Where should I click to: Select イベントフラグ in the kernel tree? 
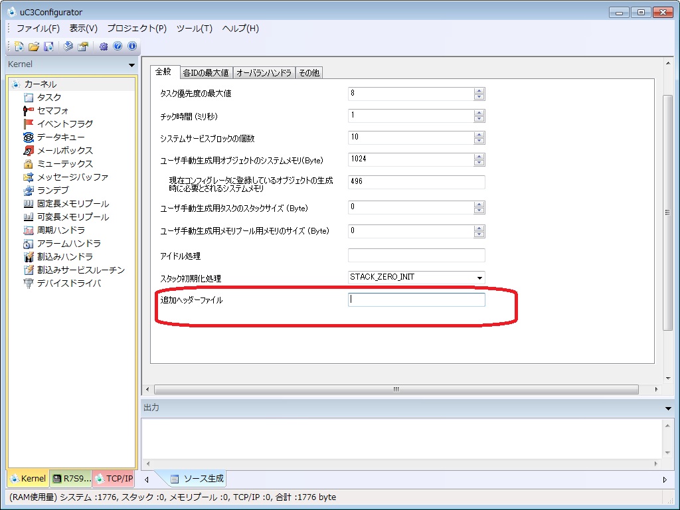click(64, 124)
